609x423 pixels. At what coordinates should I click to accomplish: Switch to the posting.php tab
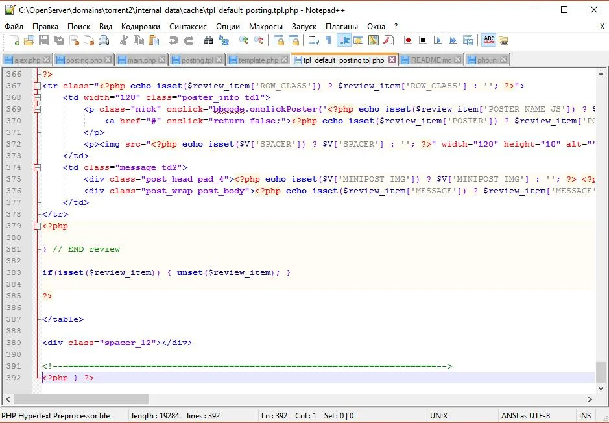click(84, 60)
